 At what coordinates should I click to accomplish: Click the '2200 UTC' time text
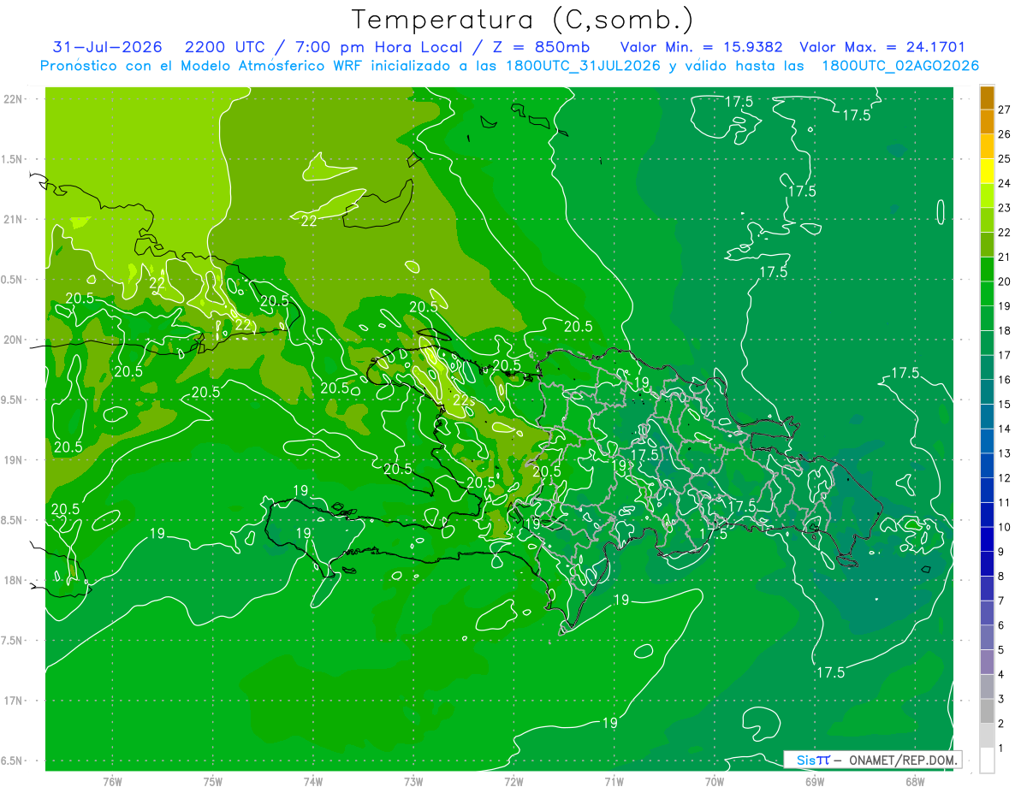[x=225, y=47]
